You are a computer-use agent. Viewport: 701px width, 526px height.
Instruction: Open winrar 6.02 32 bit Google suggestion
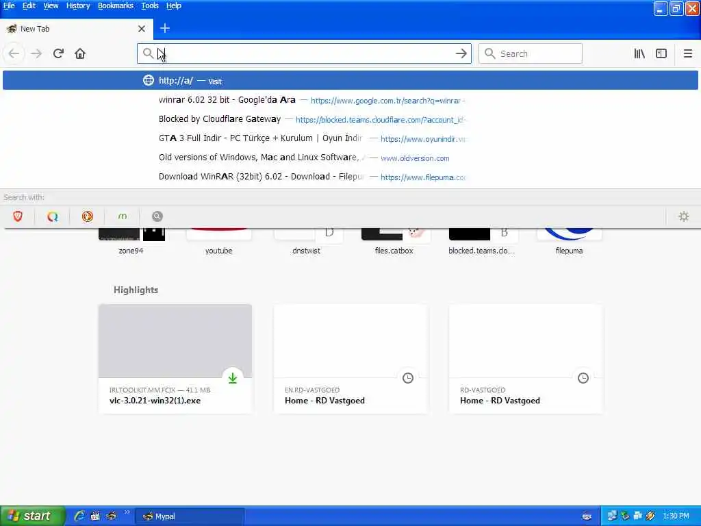point(350,100)
